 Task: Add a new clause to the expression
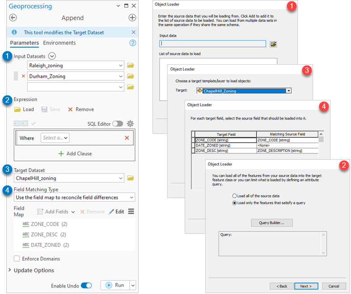[x=75, y=154]
